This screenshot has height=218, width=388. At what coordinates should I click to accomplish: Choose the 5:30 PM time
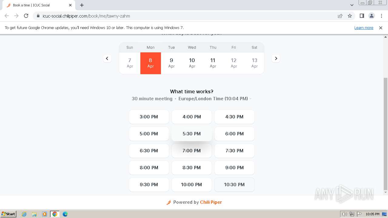(x=192, y=134)
